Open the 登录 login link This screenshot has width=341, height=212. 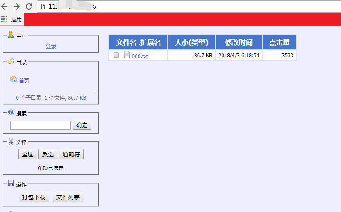pos(51,46)
